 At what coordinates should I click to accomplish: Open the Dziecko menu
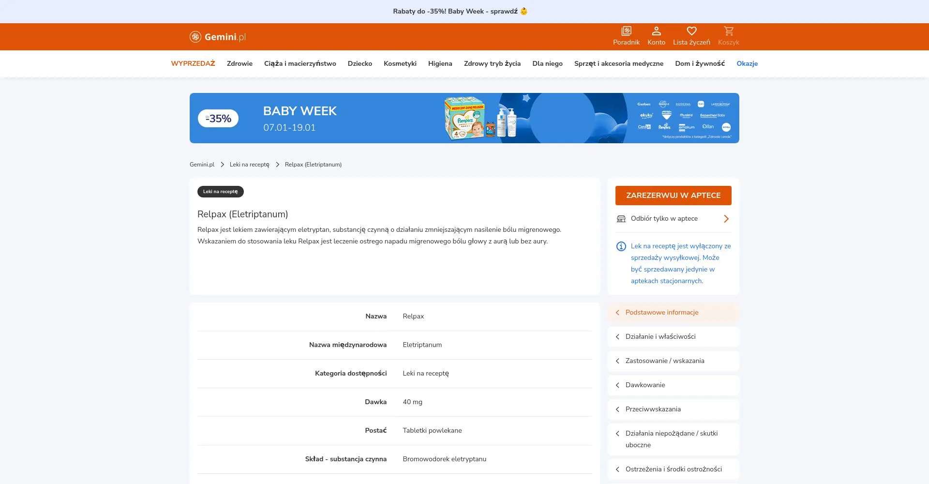(360, 63)
